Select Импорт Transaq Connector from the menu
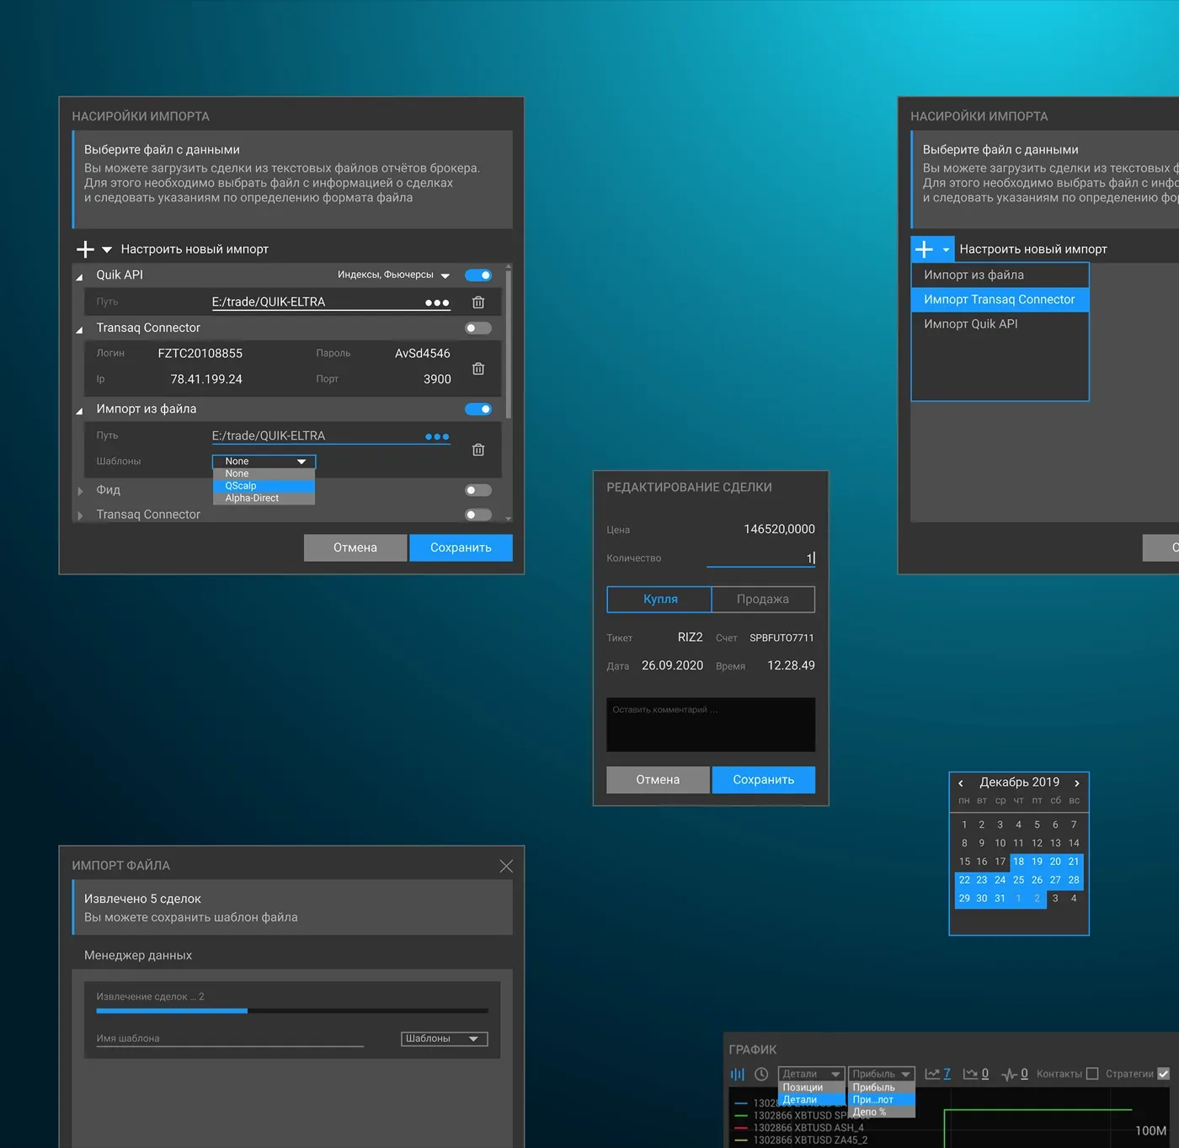The height and width of the screenshot is (1148, 1179). (x=1000, y=300)
